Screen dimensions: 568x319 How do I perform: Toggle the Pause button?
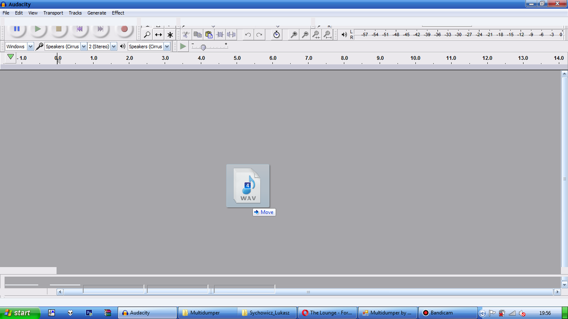17,29
